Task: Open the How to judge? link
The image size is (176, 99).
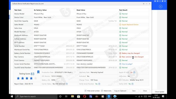Action: click(127, 64)
